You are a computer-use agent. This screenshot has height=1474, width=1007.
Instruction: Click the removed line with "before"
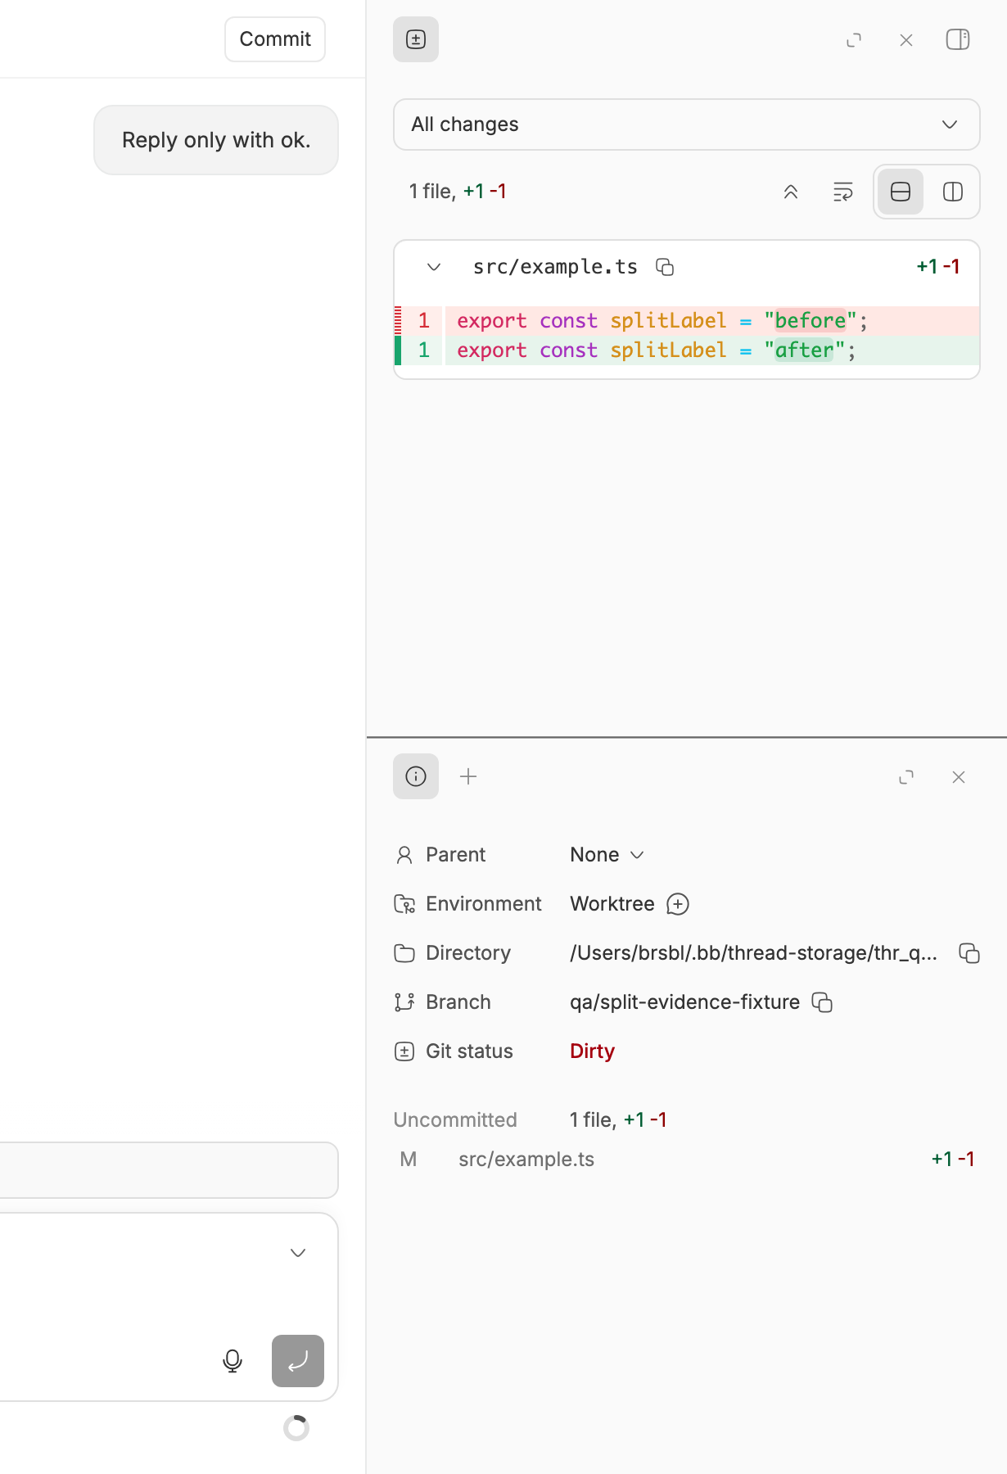tap(687, 321)
